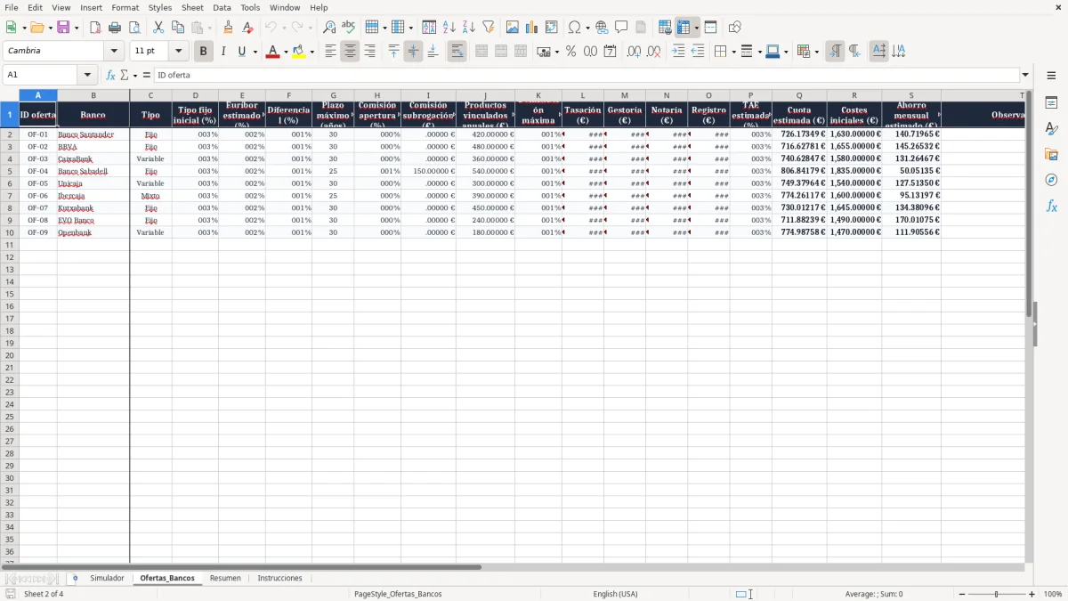Click the Print icon
The image size is (1068, 601).
click(x=115, y=28)
